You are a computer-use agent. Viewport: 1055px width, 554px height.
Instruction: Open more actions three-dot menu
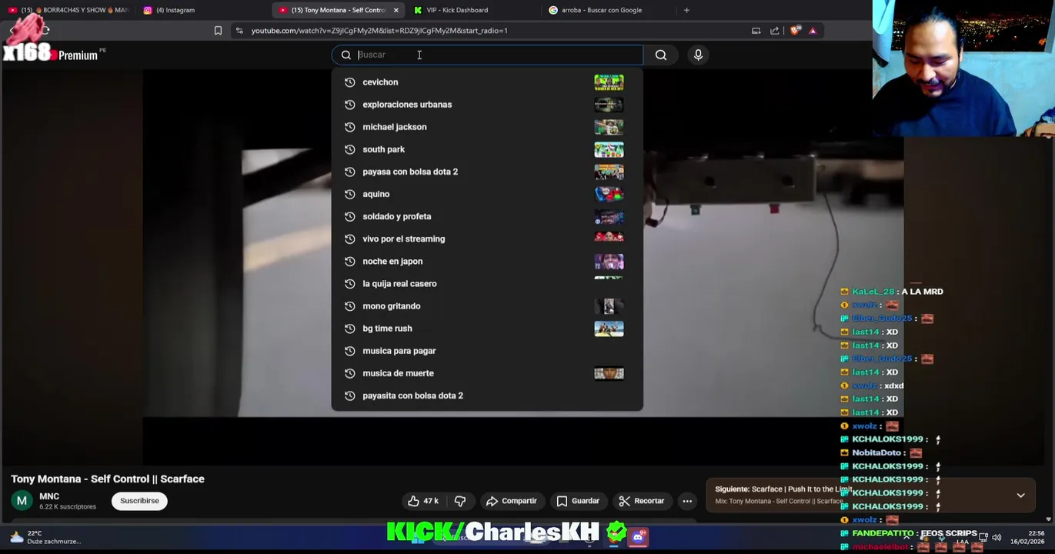pos(687,501)
